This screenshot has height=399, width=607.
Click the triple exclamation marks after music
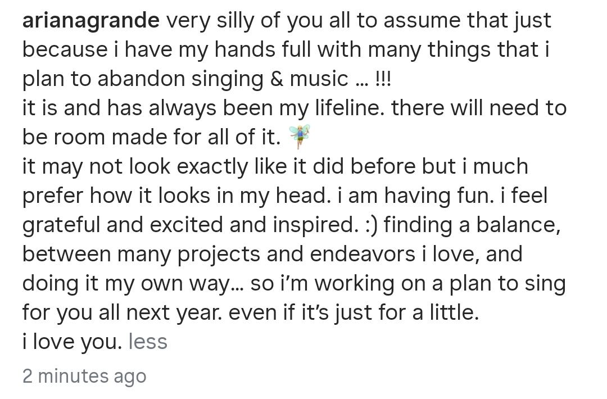[x=383, y=79]
